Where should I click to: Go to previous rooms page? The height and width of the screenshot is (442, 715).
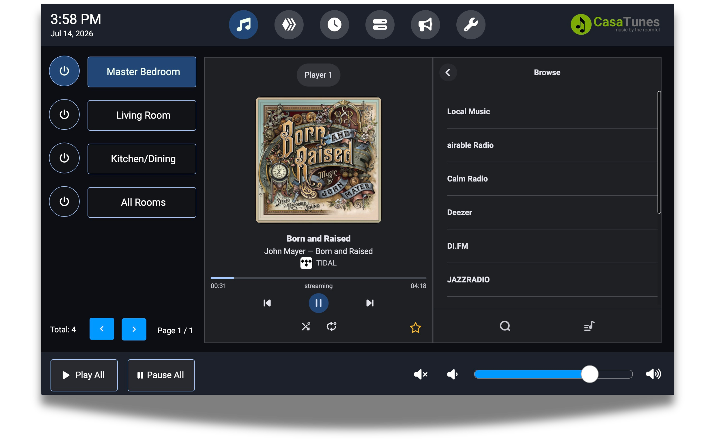click(102, 329)
